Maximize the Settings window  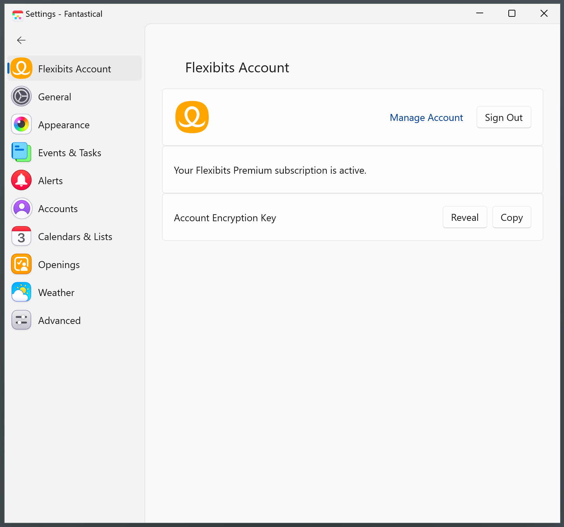[512, 13]
